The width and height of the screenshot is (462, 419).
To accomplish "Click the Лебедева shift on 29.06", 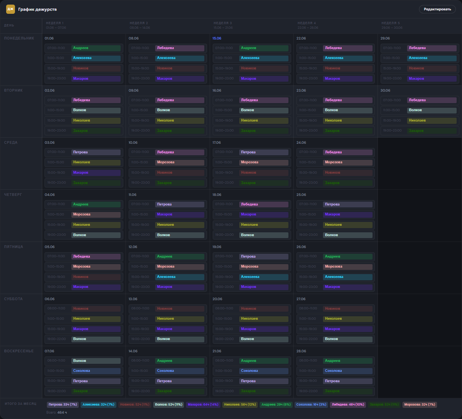I will pos(432,48).
